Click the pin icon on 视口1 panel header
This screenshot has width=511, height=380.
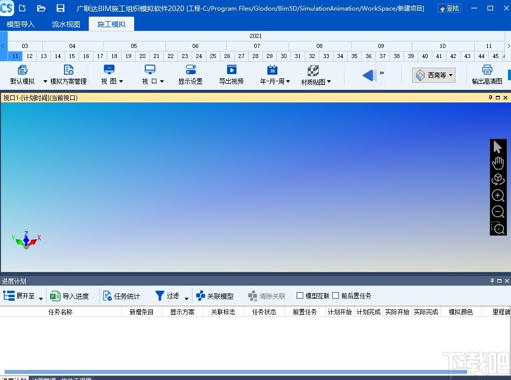[x=490, y=97]
